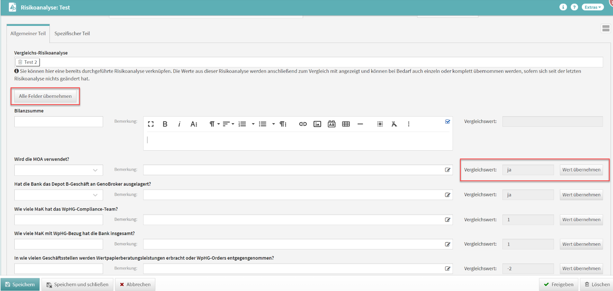This screenshot has width=613, height=291.
Task: Insert a table in the remark editor
Action: (346, 124)
